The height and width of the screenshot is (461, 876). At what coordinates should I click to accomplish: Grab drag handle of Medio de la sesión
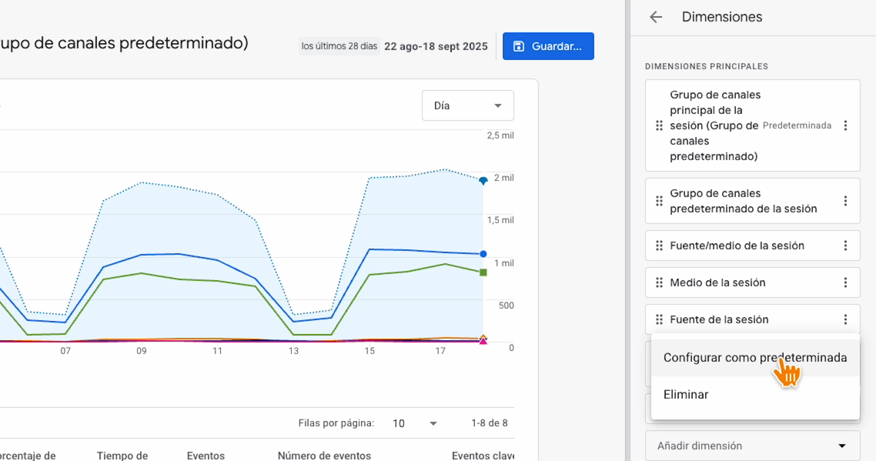659,282
